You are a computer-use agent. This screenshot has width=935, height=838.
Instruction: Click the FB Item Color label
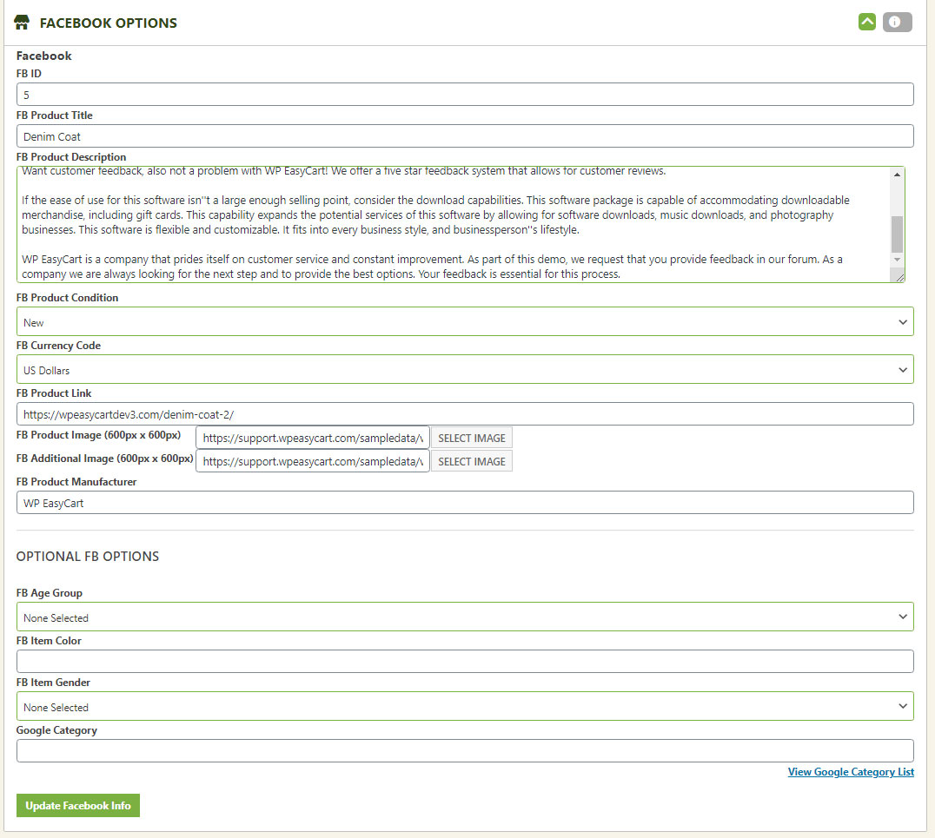[49, 641]
